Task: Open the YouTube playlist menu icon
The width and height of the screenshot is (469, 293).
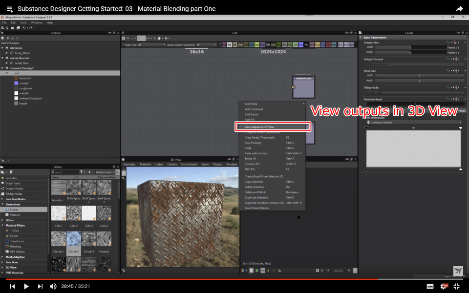Action: 10,9
